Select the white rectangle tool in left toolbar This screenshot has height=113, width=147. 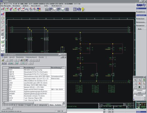click(x=3, y=50)
